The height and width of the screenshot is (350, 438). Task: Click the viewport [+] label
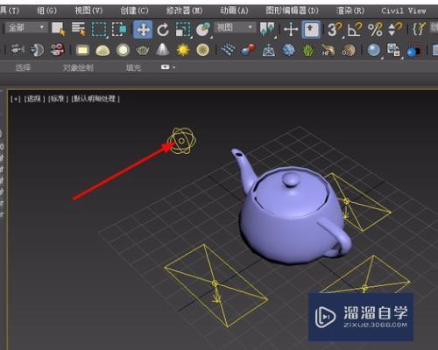(16, 99)
